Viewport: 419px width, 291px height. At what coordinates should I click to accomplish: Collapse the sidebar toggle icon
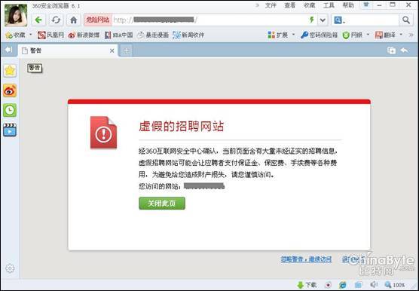point(8,50)
